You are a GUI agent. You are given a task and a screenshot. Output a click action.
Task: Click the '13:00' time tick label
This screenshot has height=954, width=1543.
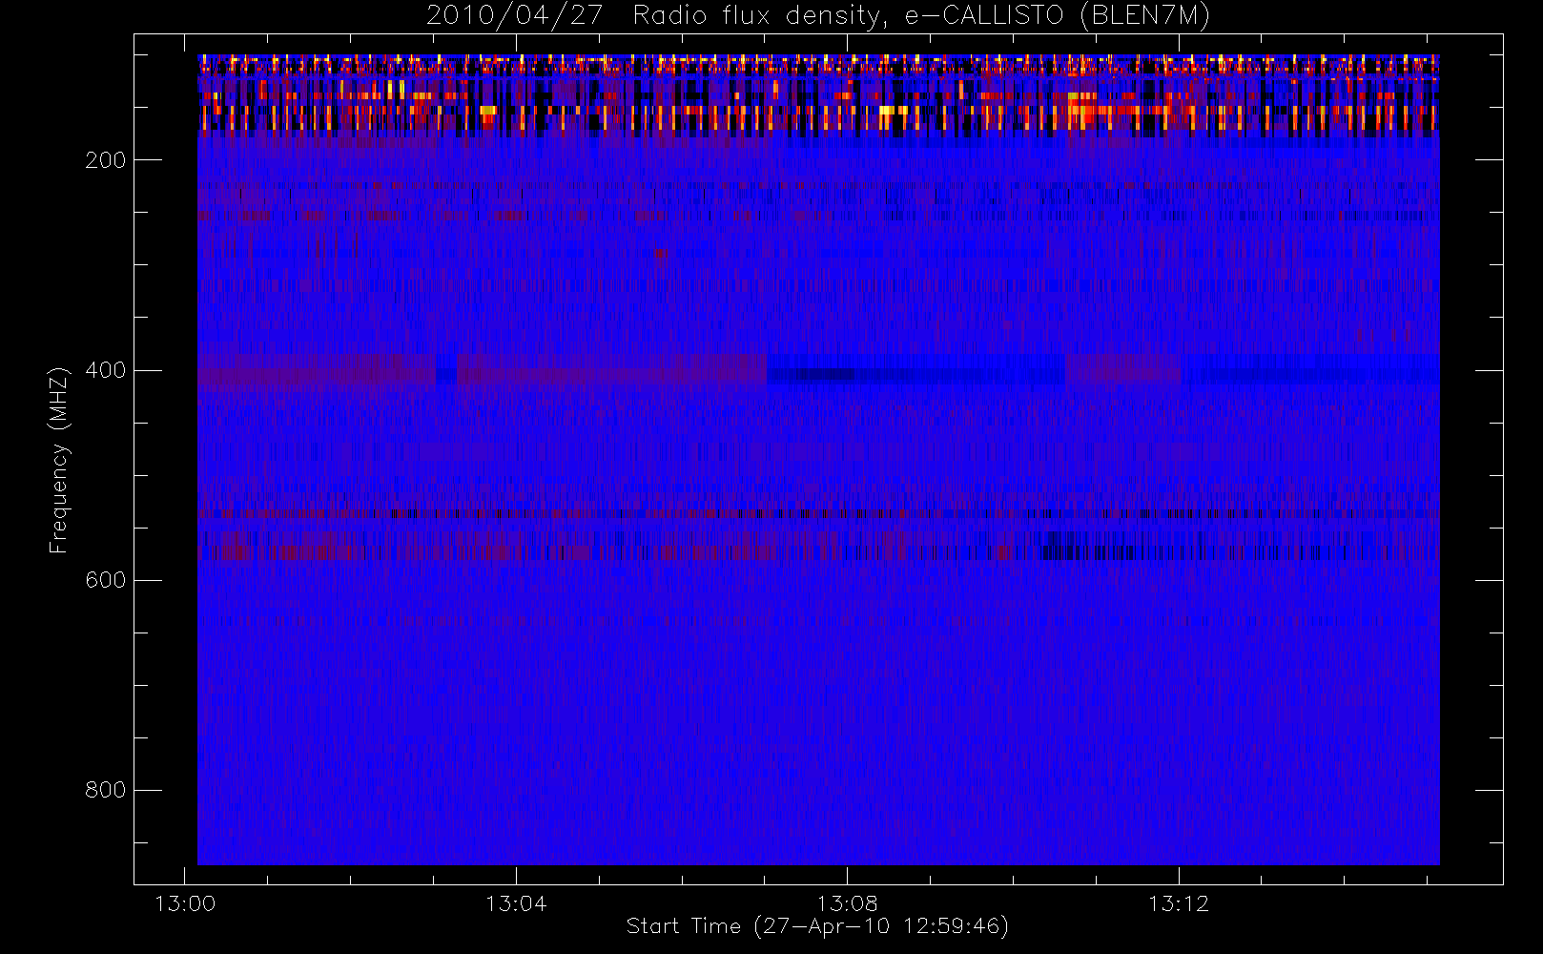tap(185, 903)
